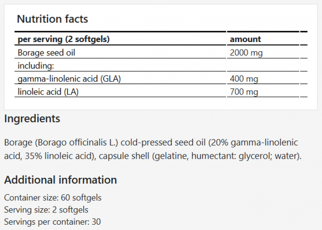Image resolution: width=322 pixels, height=230 pixels.
Task: Select the 'per serving (2 softgels)' column header
Action: coord(64,39)
